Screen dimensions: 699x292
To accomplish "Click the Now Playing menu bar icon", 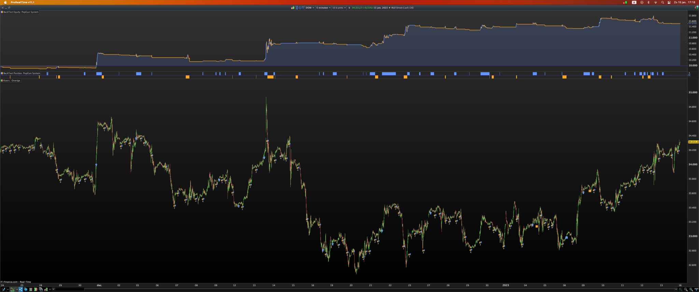I will pos(642,2).
